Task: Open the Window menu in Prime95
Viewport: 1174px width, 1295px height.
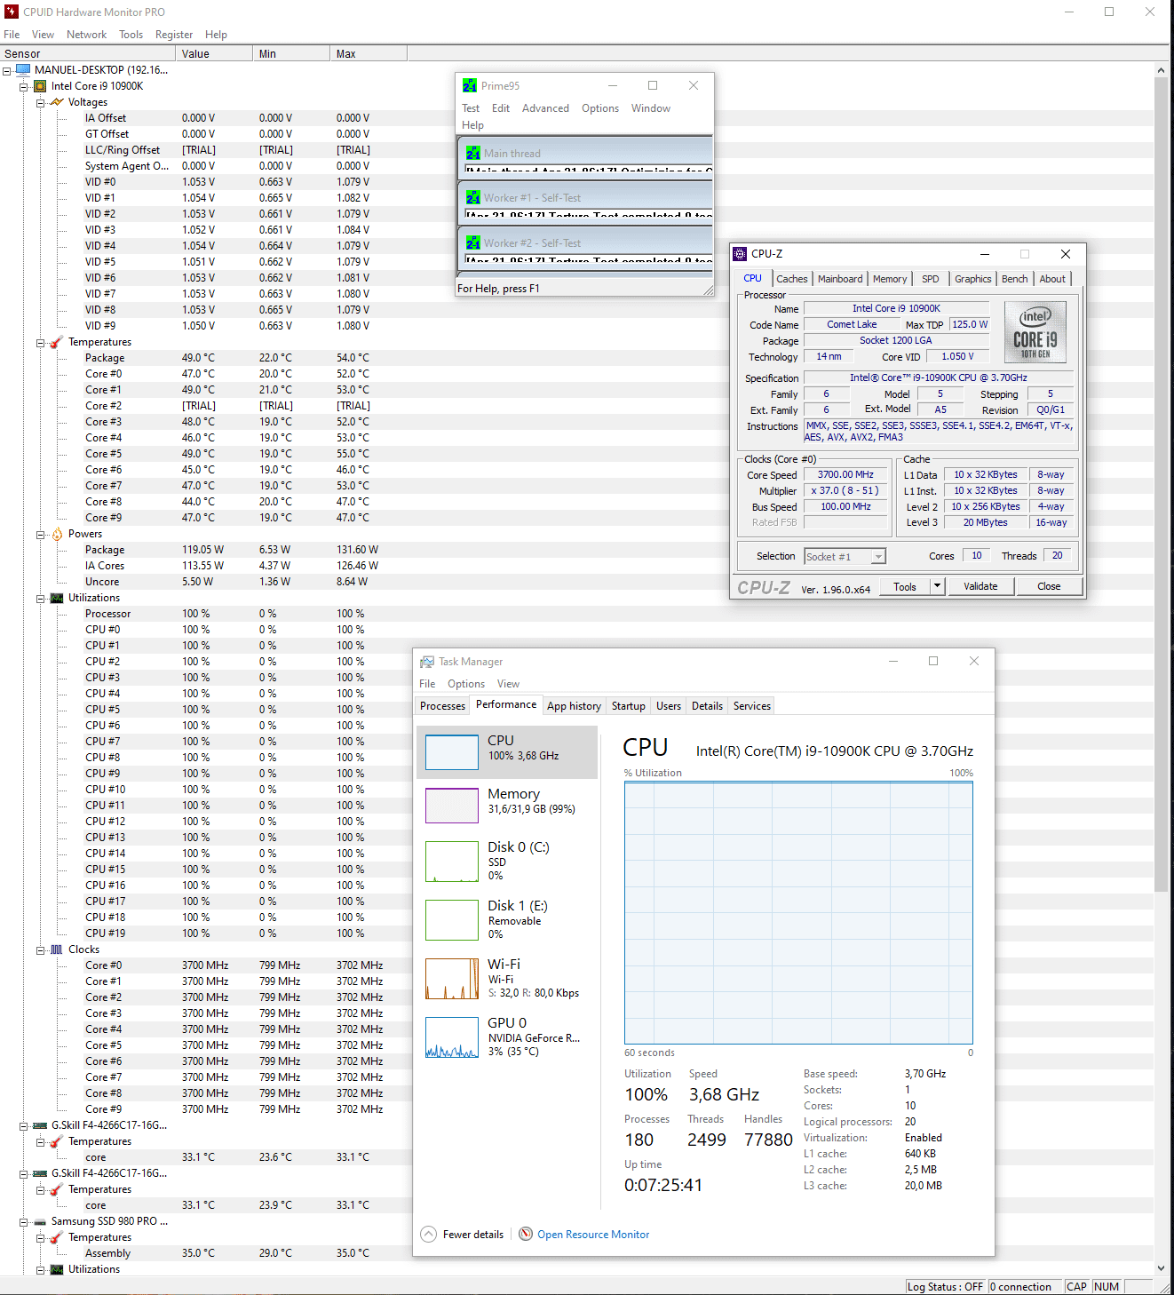Action: (651, 108)
